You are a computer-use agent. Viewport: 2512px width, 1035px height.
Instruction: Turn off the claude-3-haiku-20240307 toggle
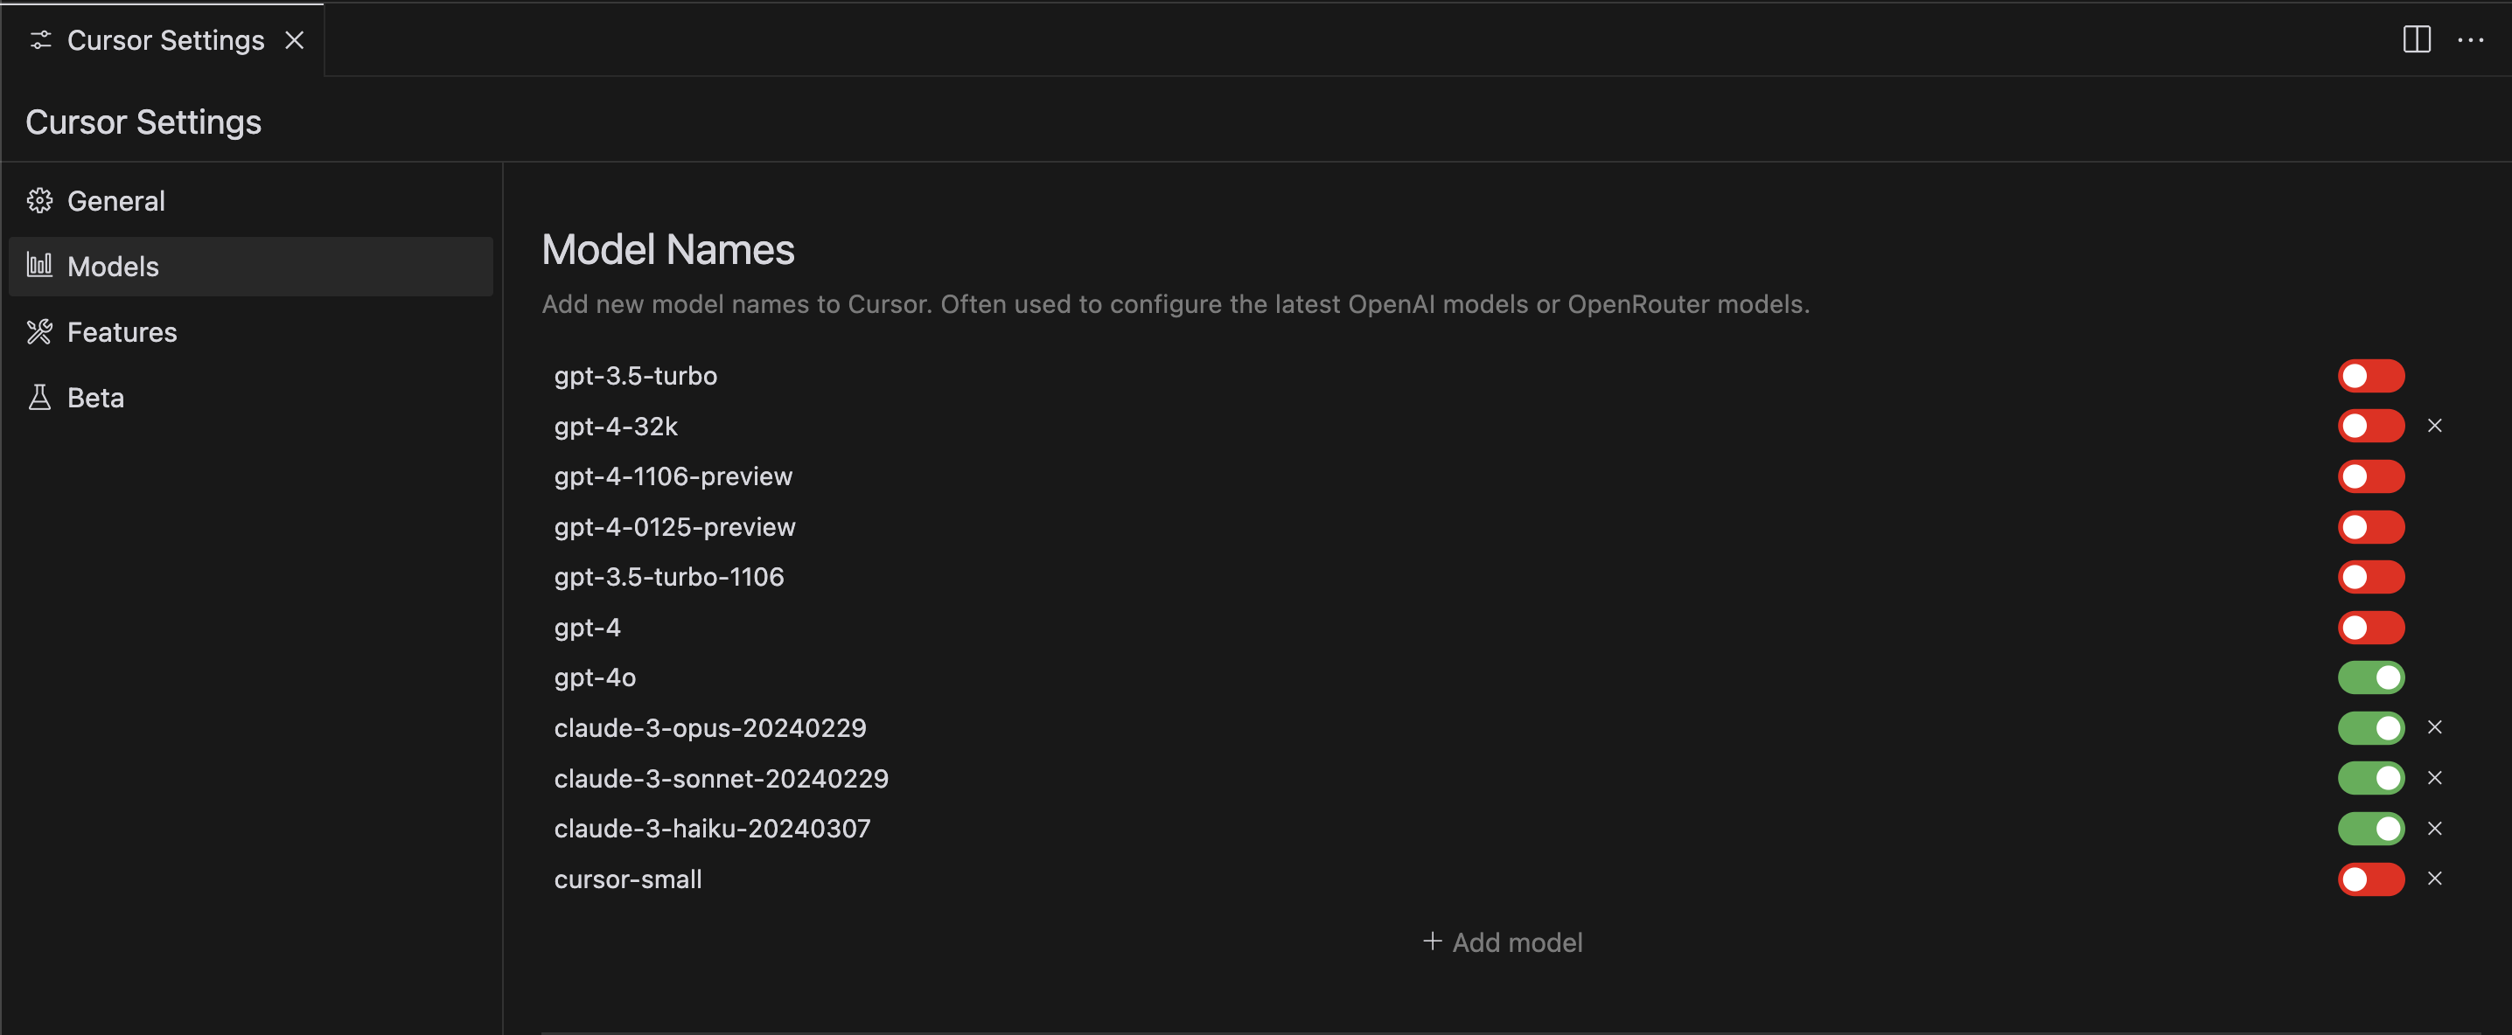tap(2370, 829)
